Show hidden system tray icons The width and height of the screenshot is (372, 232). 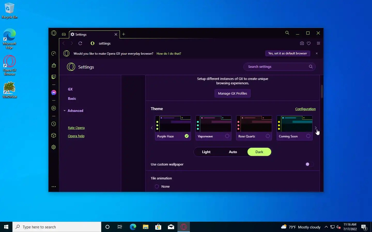(x=326, y=227)
